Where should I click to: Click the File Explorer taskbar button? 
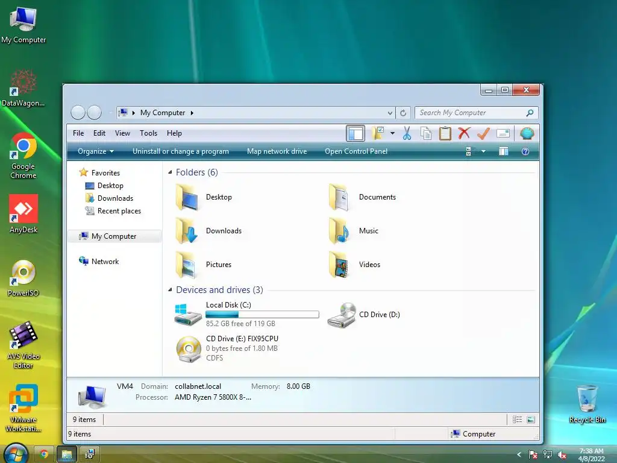click(x=67, y=455)
